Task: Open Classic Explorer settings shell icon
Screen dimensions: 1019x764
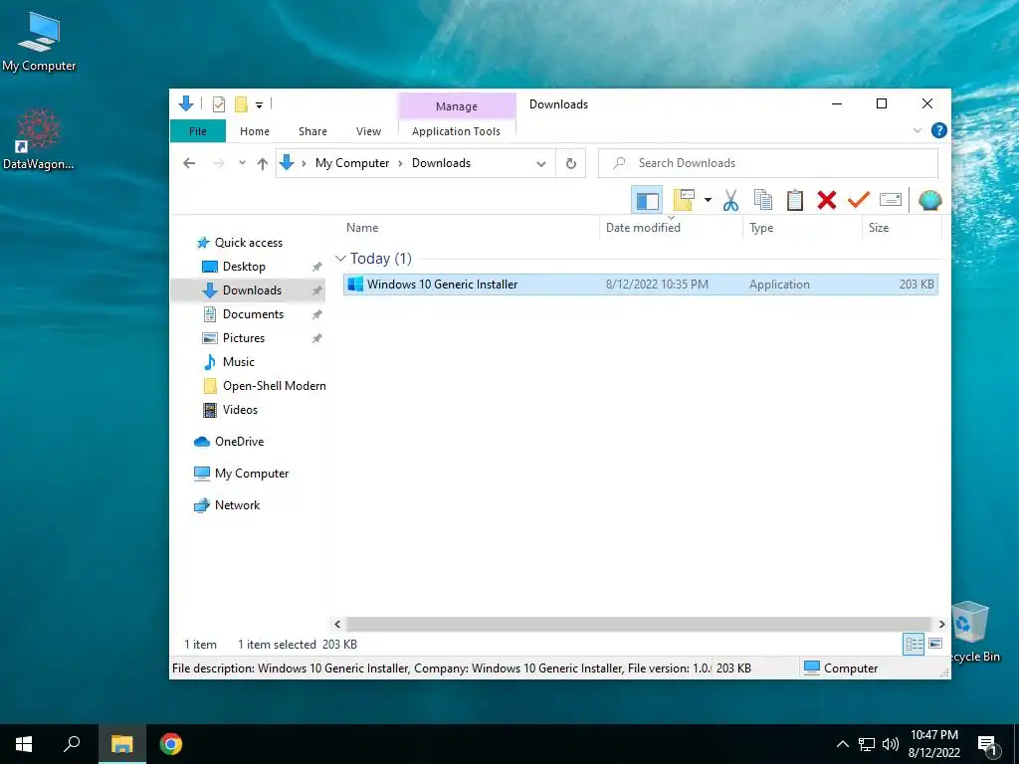Action: click(930, 200)
